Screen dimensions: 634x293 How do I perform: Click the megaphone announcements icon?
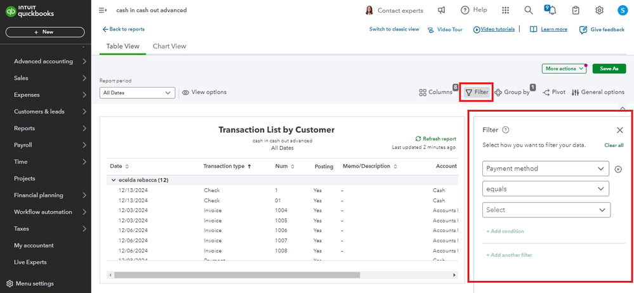[442, 10]
